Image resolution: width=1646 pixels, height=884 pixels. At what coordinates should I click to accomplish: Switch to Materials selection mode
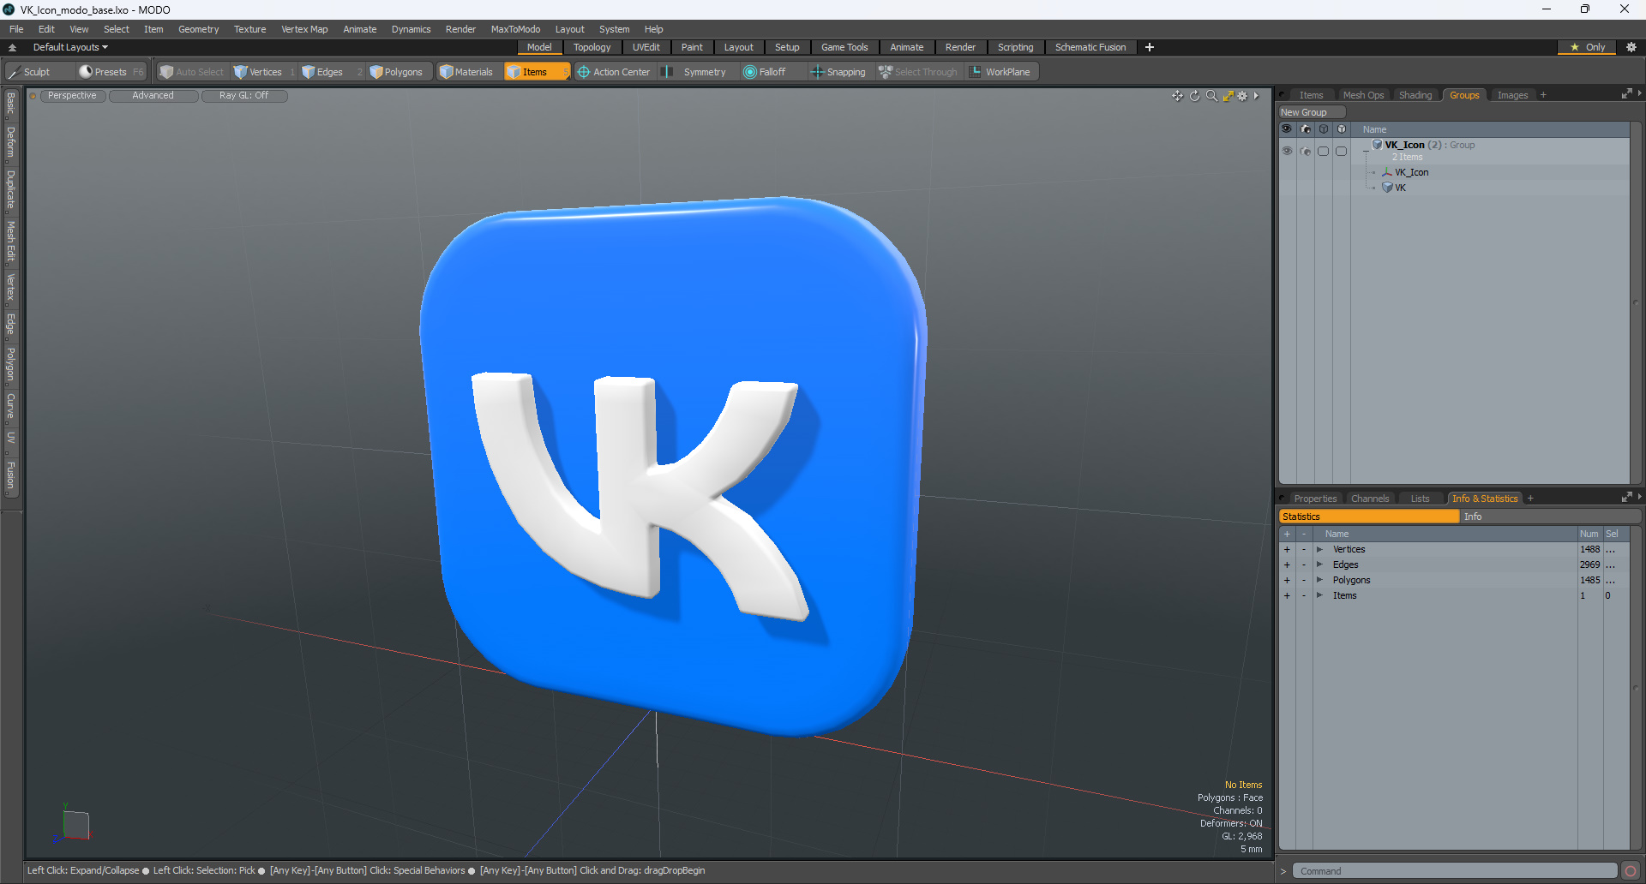point(466,72)
